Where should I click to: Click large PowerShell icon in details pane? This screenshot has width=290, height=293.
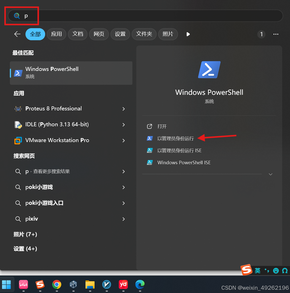click(x=209, y=70)
